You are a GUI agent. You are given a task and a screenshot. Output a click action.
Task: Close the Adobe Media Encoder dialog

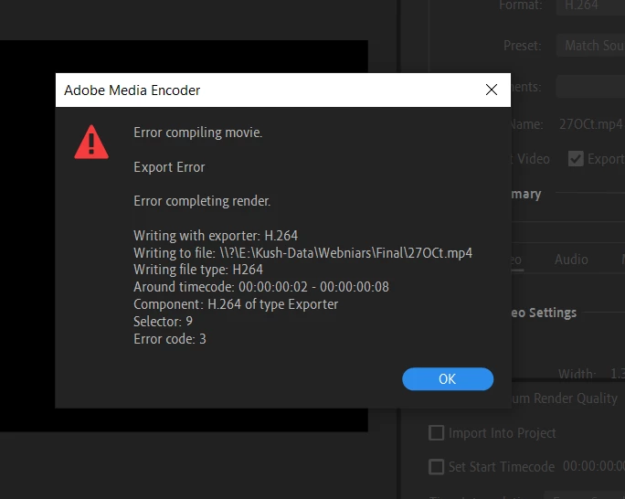pos(492,90)
